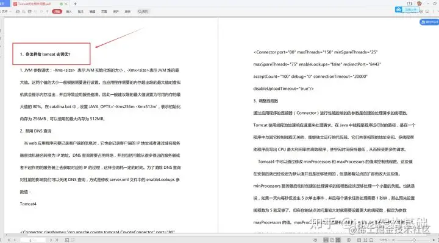Click the zoom slider handle

(x=414, y=240)
